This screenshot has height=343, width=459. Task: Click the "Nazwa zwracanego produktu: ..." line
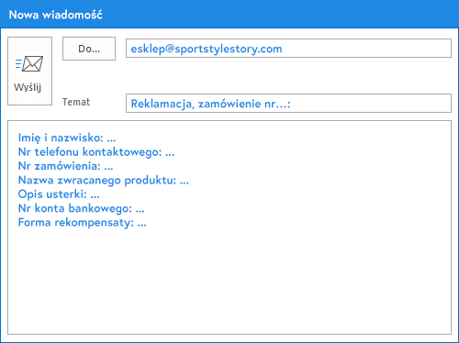[104, 181]
